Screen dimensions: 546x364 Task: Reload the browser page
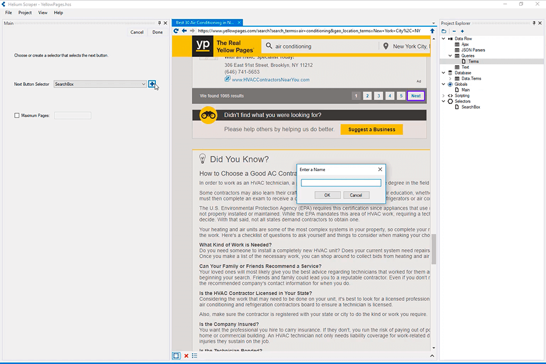click(x=176, y=31)
